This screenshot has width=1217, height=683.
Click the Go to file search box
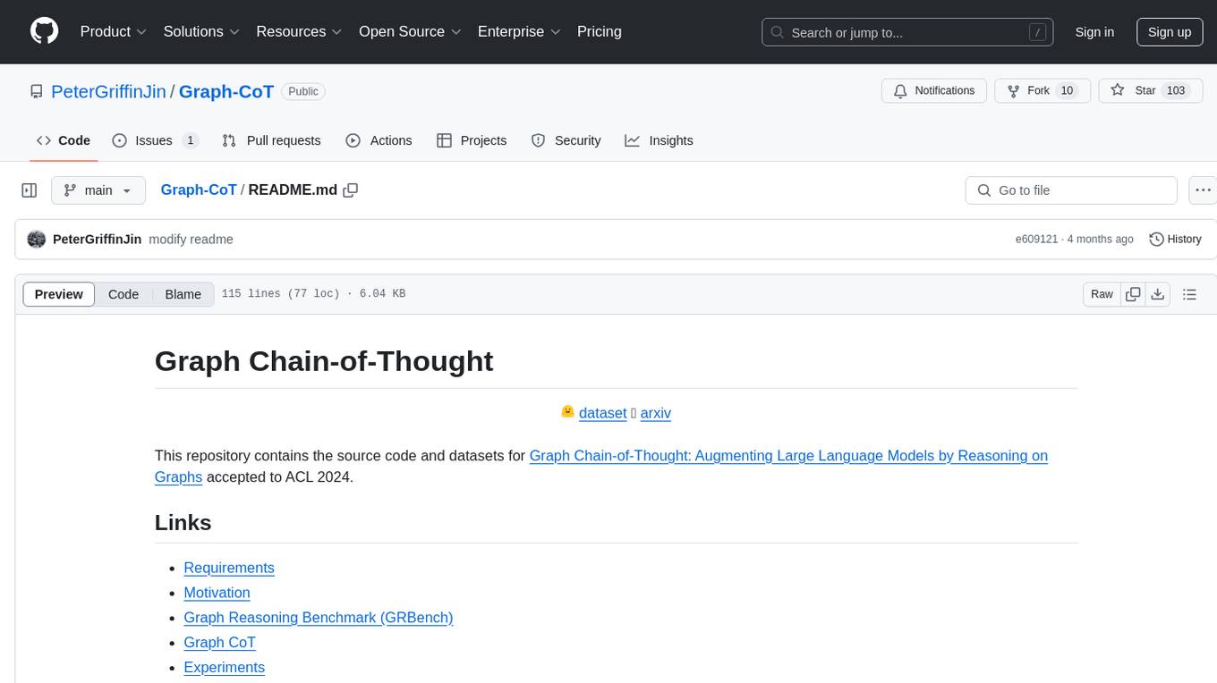coord(1071,190)
